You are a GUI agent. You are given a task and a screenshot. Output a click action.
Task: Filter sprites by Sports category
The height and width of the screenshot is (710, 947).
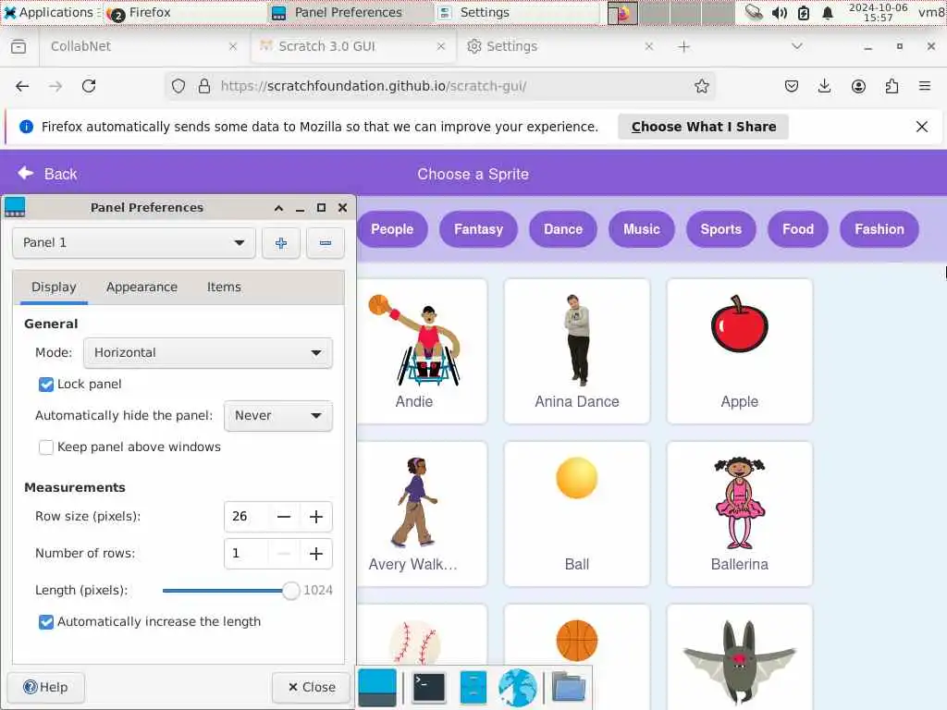pyautogui.click(x=721, y=229)
